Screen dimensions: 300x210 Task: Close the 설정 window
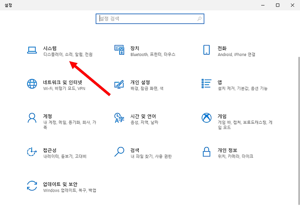tap(292, 5)
